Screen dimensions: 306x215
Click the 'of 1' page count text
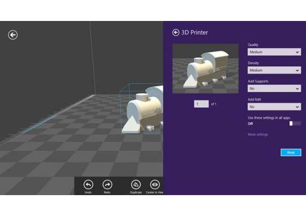tap(214, 104)
